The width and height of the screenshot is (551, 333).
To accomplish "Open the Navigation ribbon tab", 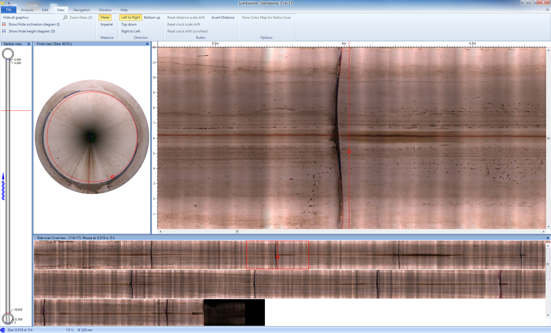I will pyautogui.click(x=82, y=10).
